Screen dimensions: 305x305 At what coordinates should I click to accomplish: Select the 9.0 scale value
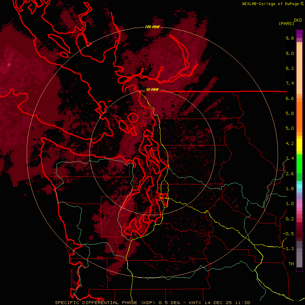(x=290, y=53)
